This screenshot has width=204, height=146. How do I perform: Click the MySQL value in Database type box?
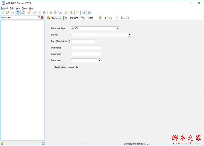75,28
